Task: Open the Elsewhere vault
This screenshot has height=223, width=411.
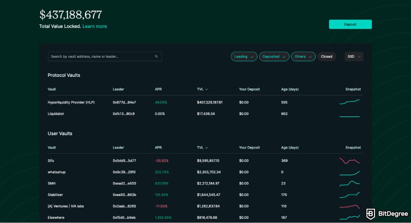Action: click(56, 217)
